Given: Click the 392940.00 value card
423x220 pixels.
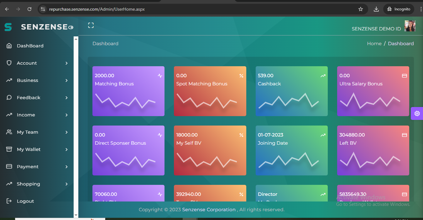Looking at the screenshot, I should (x=210, y=193).
